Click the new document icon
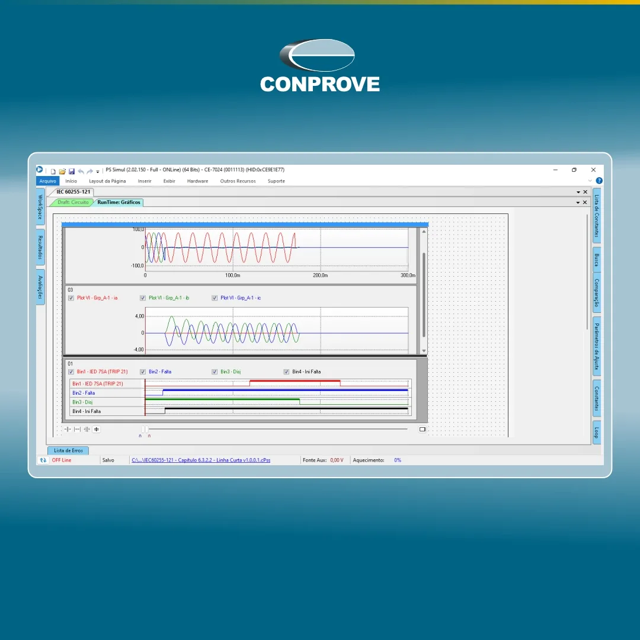Image resolution: width=640 pixels, height=640 pixels. (53, 171)
